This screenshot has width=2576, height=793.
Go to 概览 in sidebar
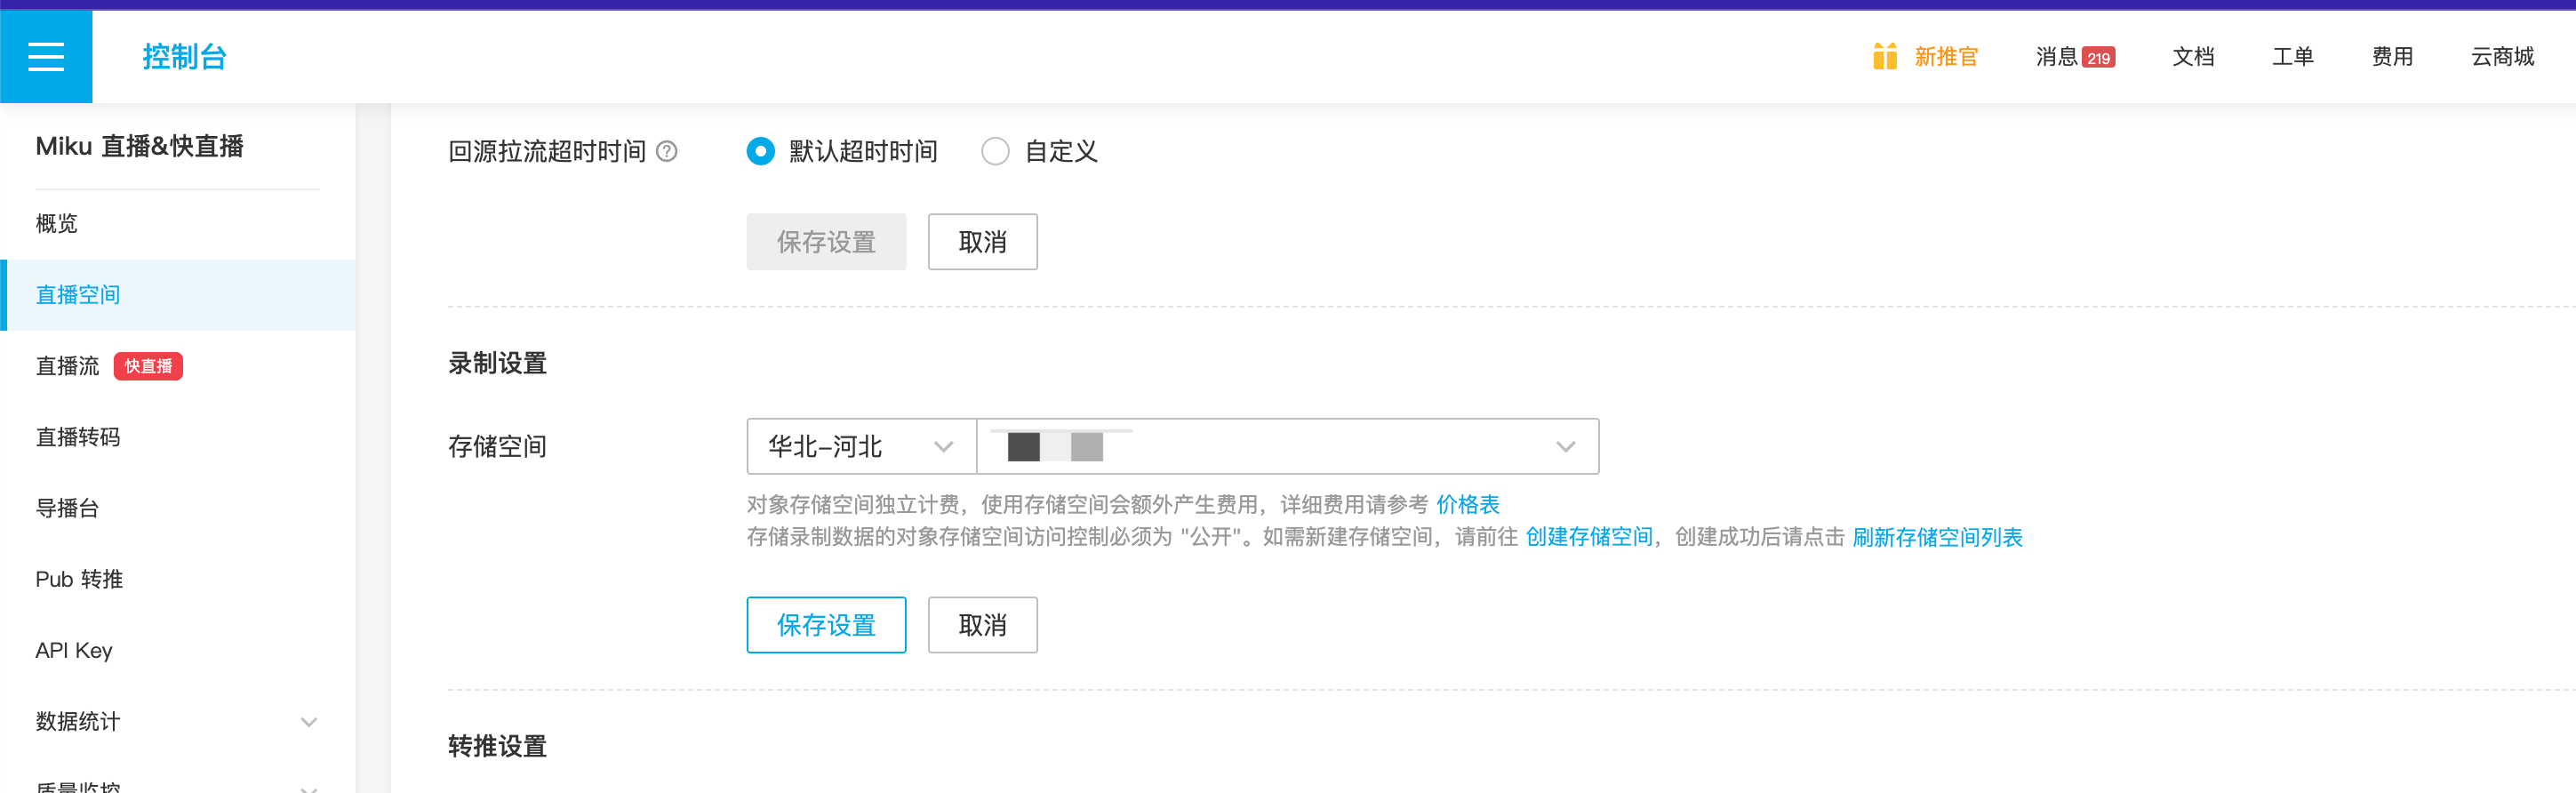pos(178,223)
